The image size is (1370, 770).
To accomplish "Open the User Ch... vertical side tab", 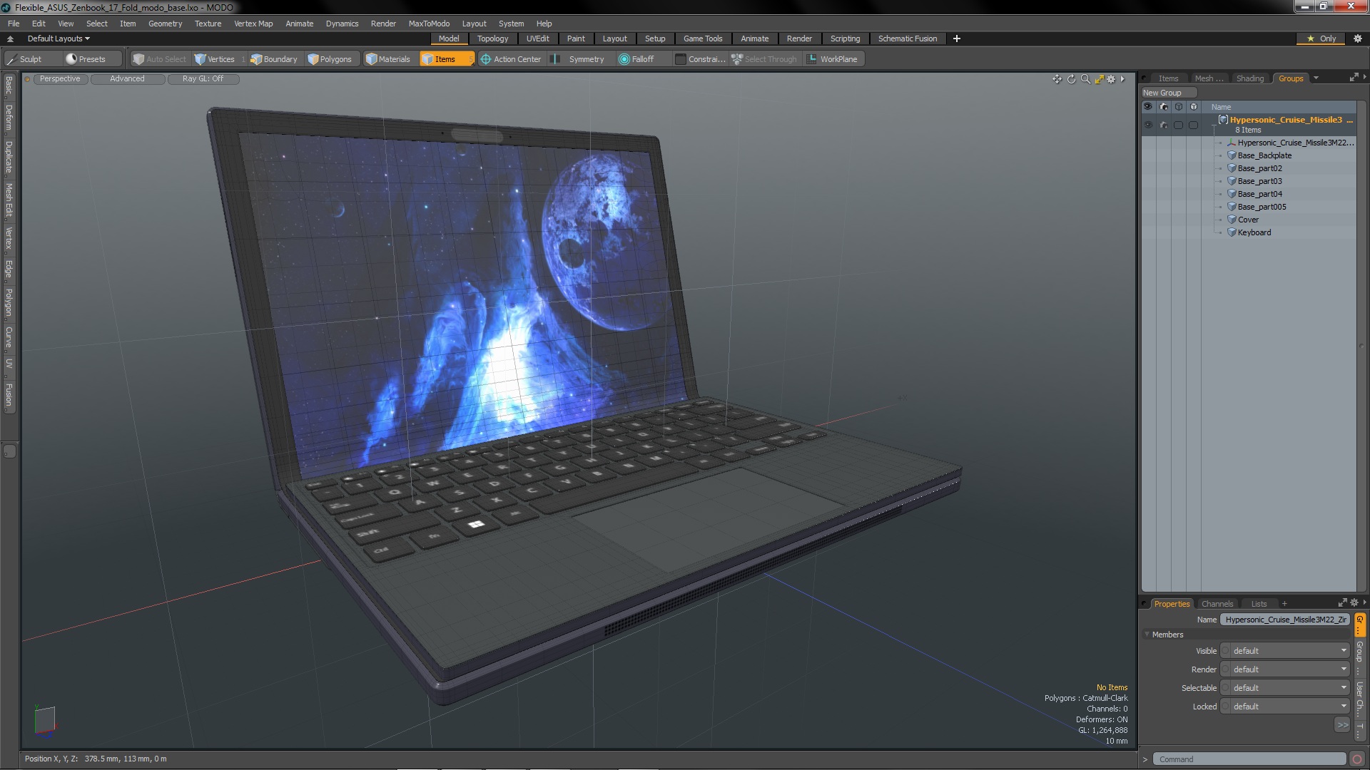I will (1359, 699).
